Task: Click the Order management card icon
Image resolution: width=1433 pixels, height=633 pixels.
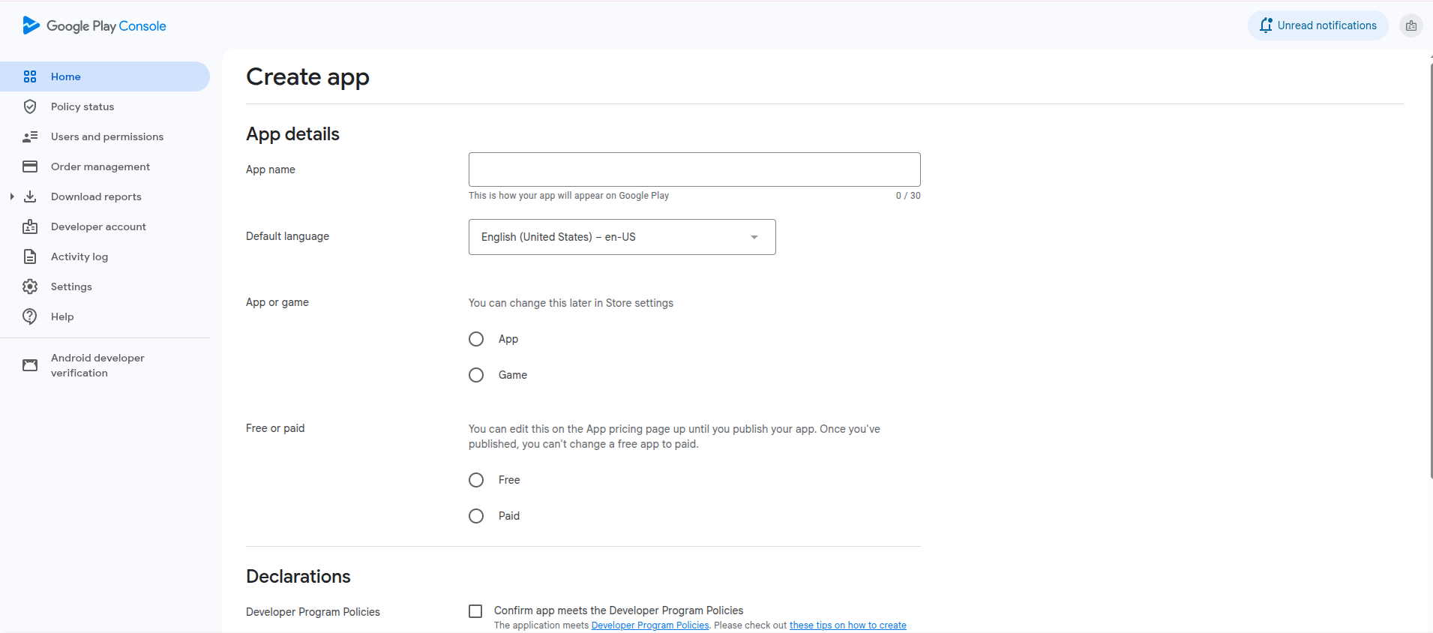Action: coord(30,166)
